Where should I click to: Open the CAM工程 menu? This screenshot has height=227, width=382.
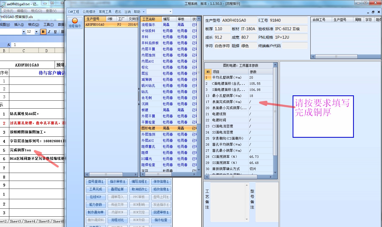click(x=73, y=12)
